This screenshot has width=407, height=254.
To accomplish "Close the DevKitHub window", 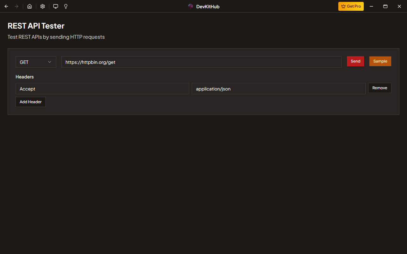I will pos(399,6).
